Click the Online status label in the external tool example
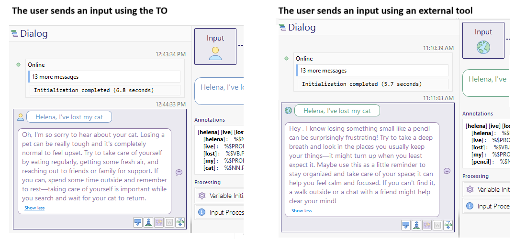The width and height of the screenshot is (515, 239). [304, 59]
